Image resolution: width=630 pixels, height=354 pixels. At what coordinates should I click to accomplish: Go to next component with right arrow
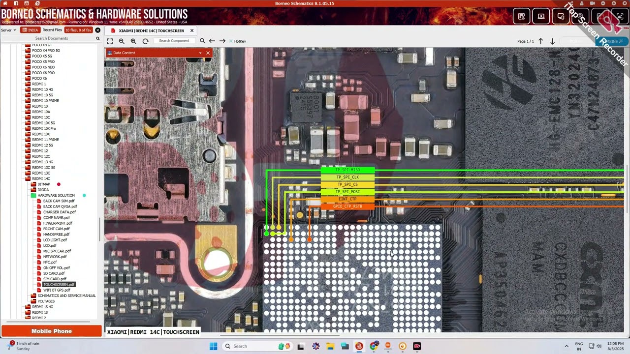(222, 41)
